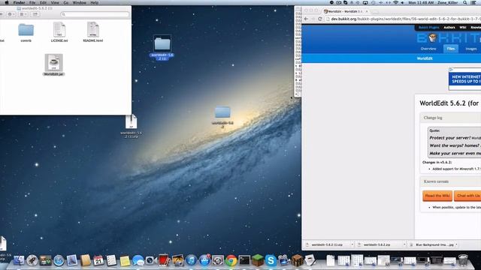Open Calendar icon in the Dock
The width and height of the screenshot is (481, 270).
click(98, 260)
